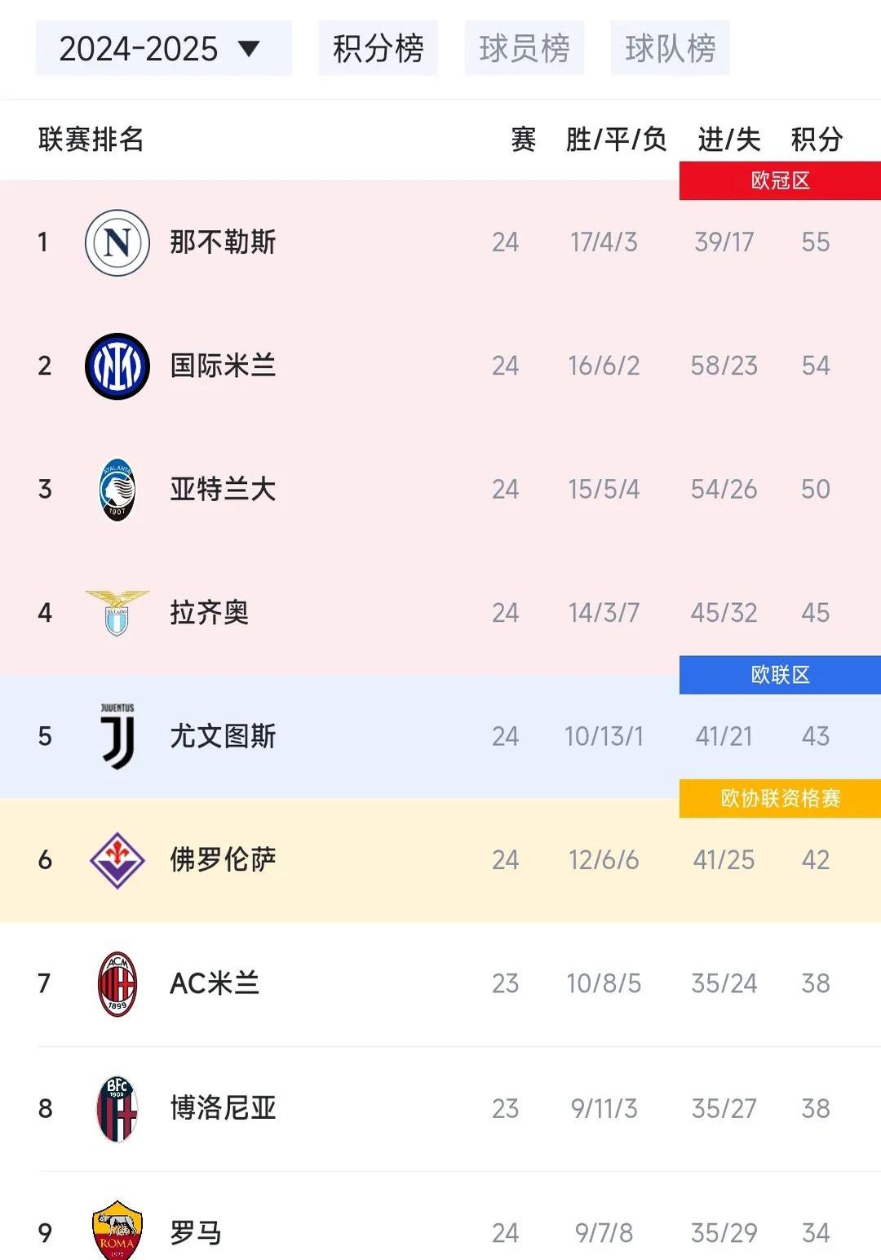Click the Roma wolf crest logo
This screenshot has width=881, height=1260.
click(x=117, y=1231)
